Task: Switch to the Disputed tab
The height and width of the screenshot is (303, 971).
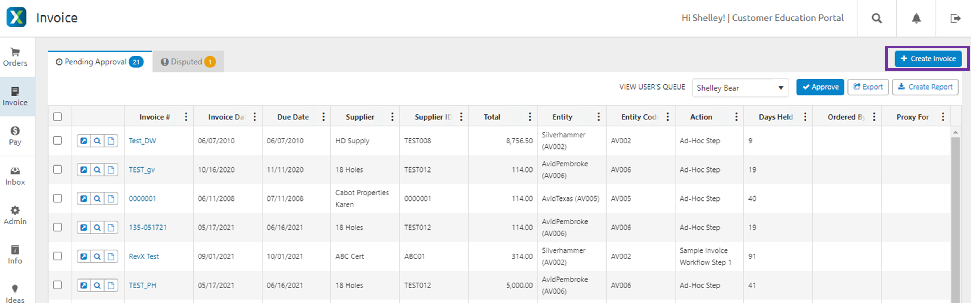Action: (x=187, y=61)
